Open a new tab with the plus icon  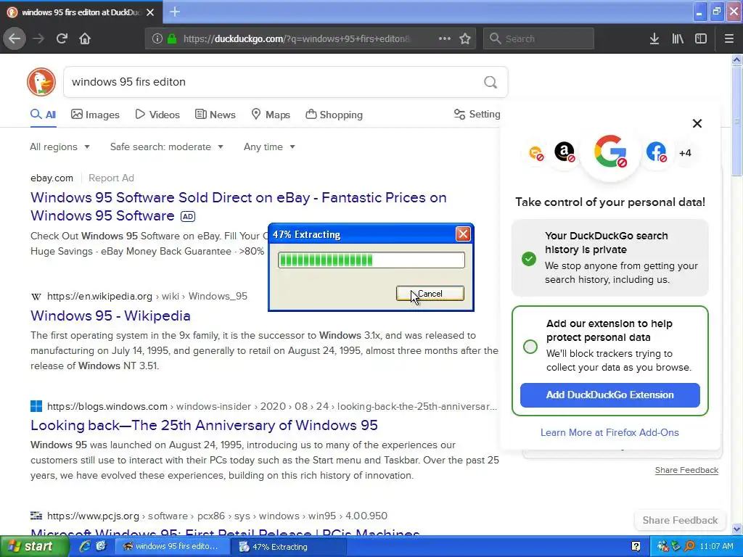[x=175, y=12]
